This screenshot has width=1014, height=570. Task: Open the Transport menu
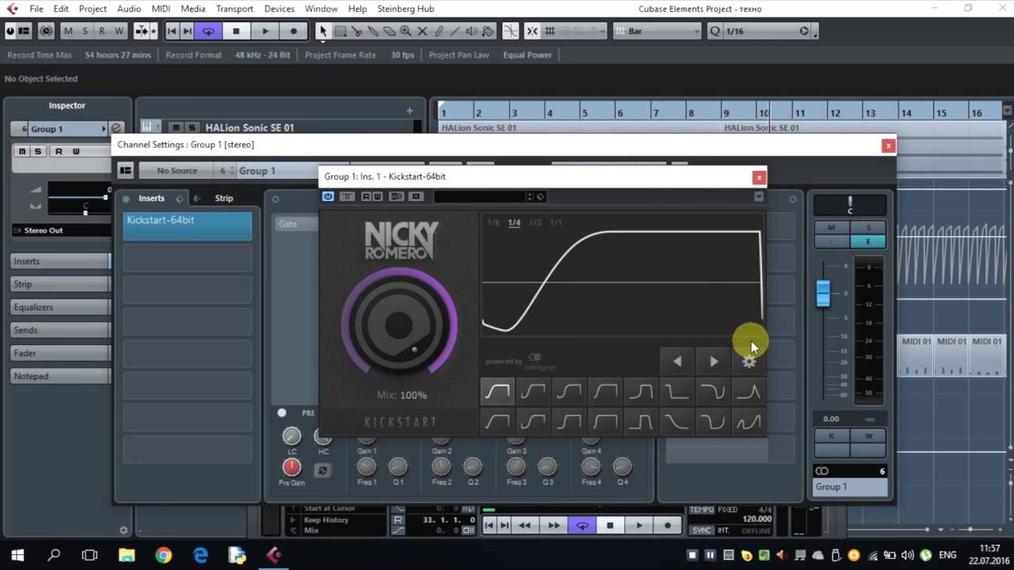click(234, 9)
